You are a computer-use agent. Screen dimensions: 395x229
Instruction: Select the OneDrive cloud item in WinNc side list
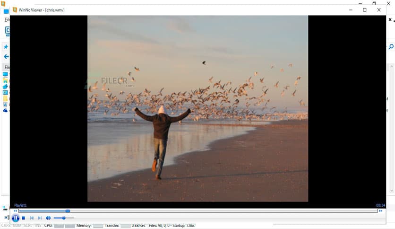(5, 110)
